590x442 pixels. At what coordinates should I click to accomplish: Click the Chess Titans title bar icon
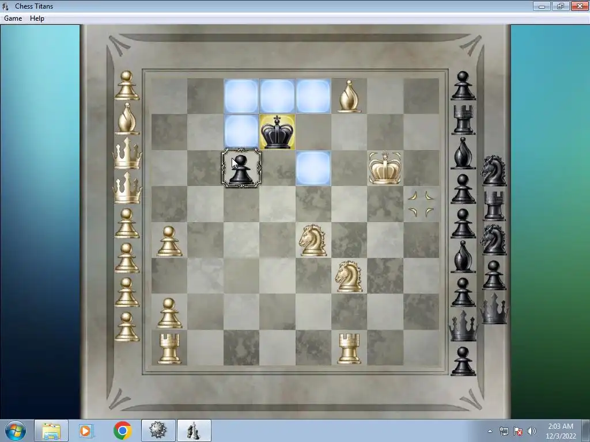(5, 6)
